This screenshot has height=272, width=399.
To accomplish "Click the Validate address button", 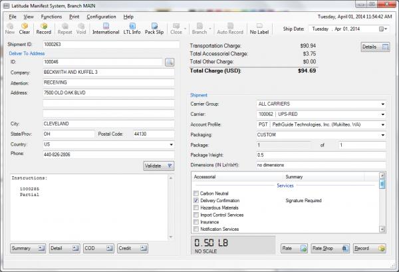I will (x=158, y=166).
